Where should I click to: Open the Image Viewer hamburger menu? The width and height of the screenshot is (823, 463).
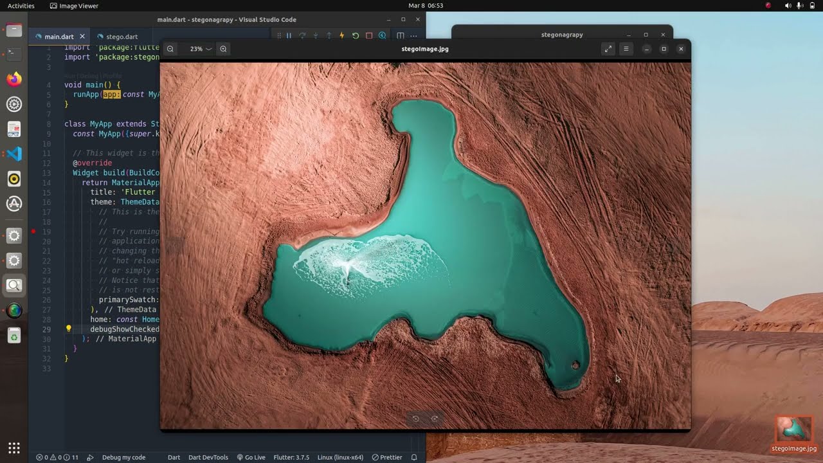click(626, 49)
